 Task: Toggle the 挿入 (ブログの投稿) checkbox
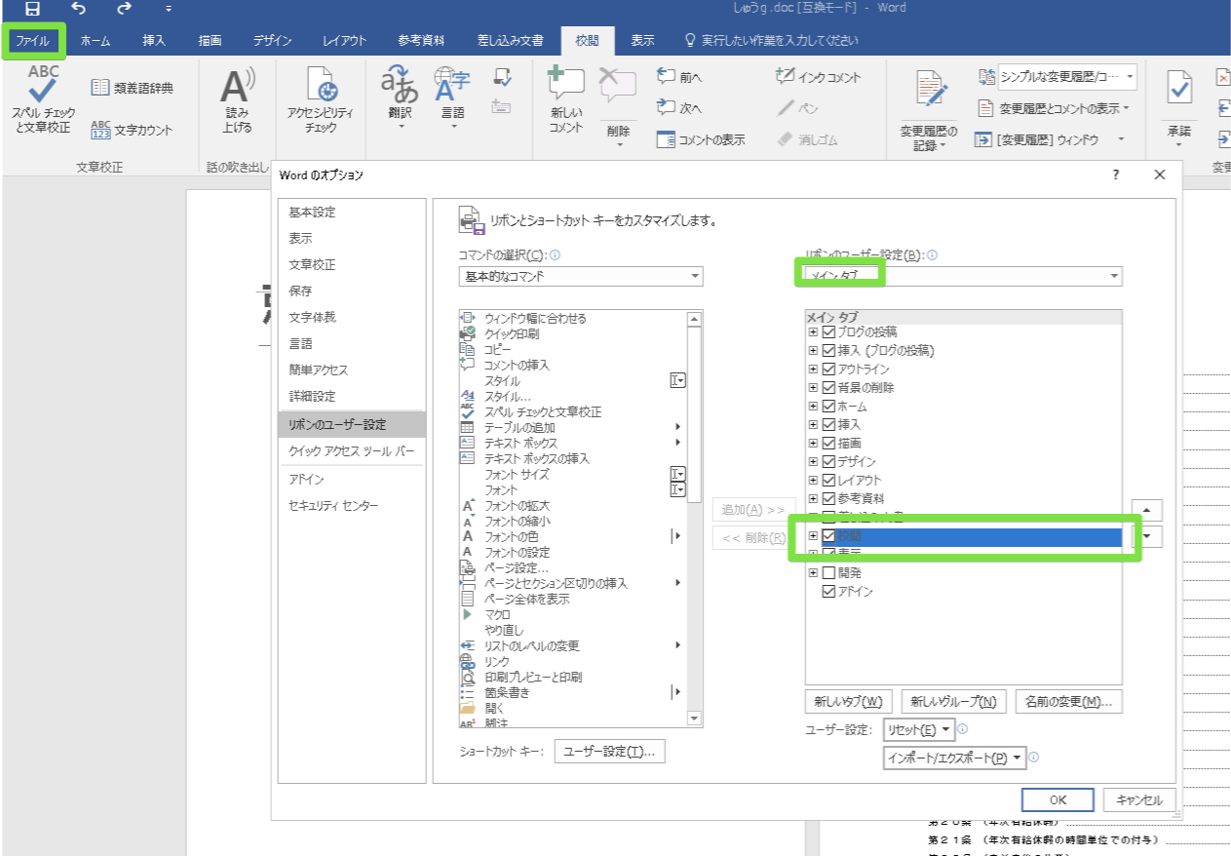point(829,351)
